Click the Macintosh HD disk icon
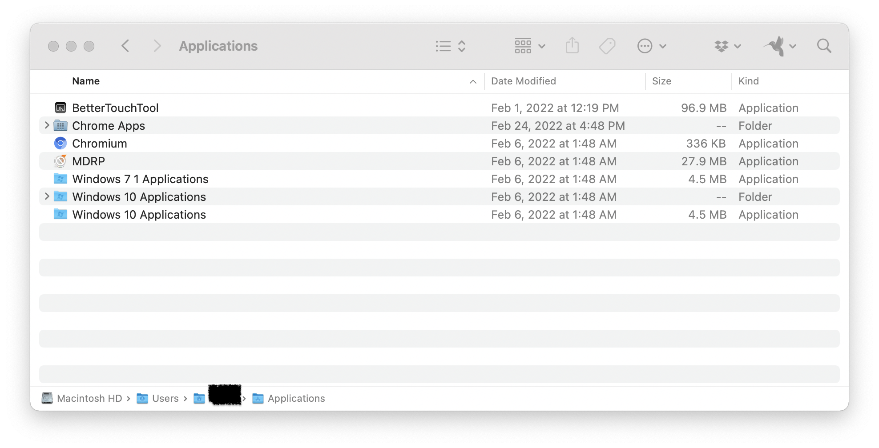 tap(47, 398)
